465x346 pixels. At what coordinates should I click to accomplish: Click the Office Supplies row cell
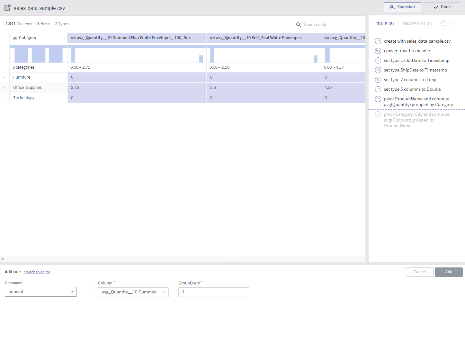pos(38,88)
